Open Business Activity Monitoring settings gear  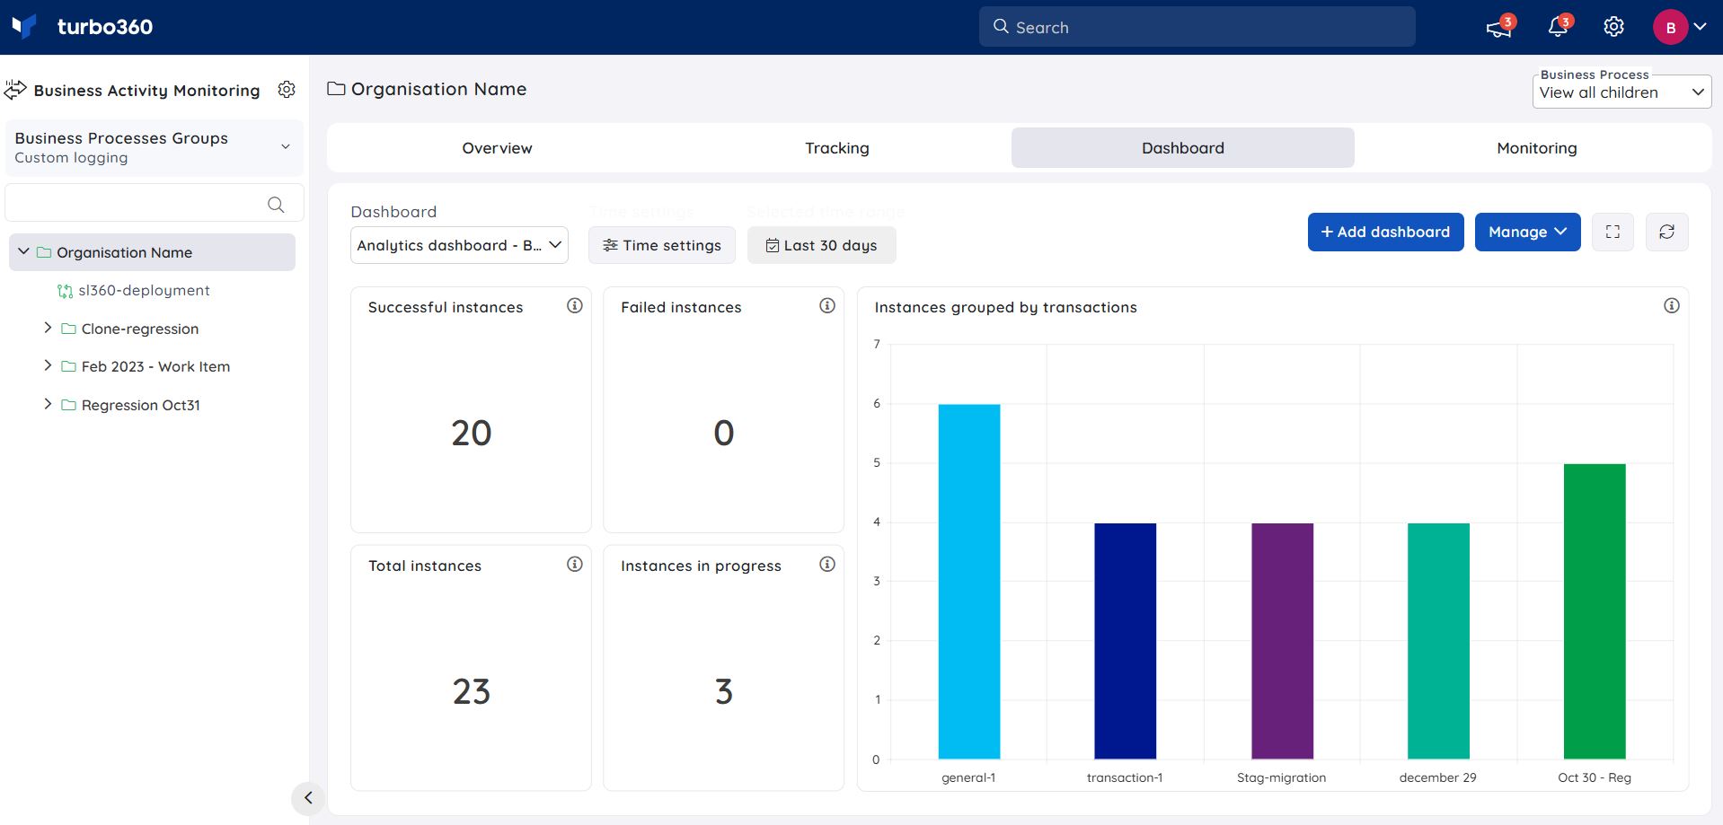(287, 90)
